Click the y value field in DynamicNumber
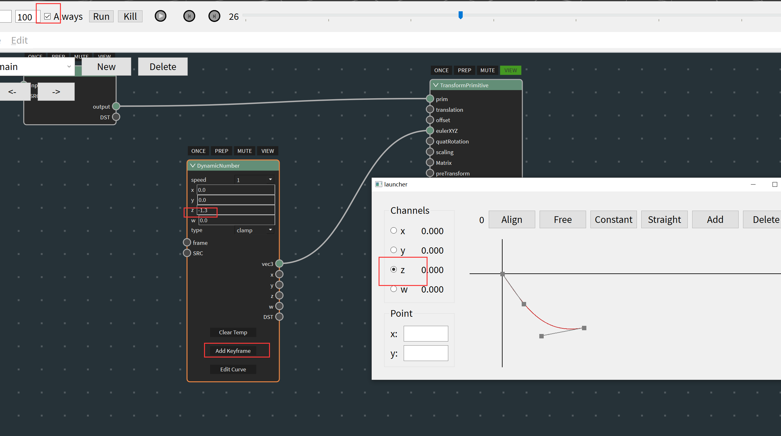This screenshot has height=436, width=781. tap(236, 200)
